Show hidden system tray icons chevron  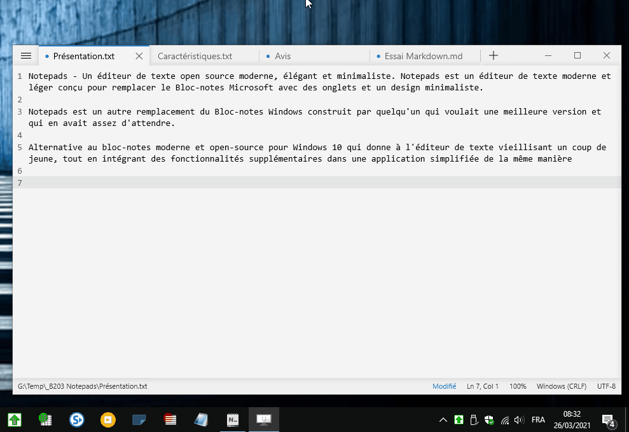pos(443,420)
